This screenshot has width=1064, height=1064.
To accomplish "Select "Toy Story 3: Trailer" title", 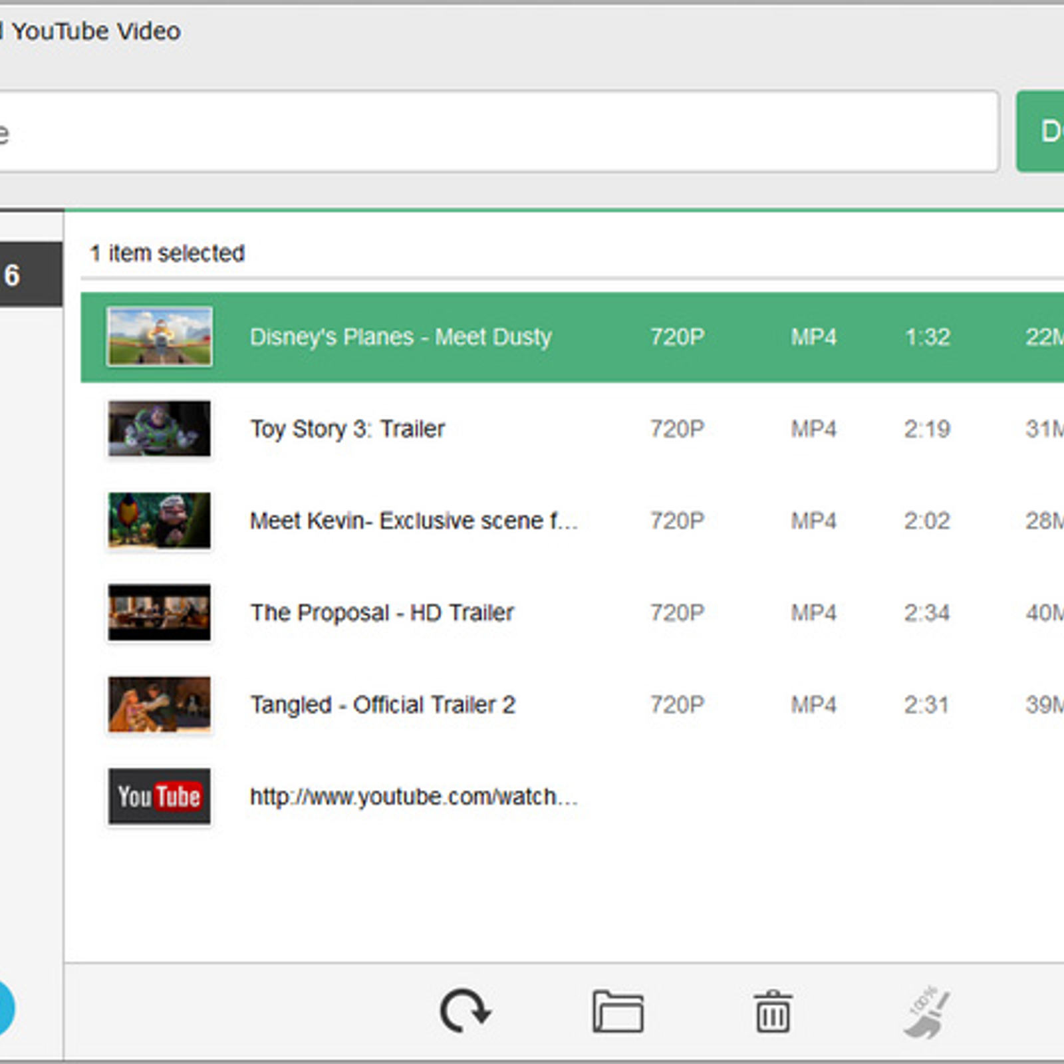I will coord(347,429).
